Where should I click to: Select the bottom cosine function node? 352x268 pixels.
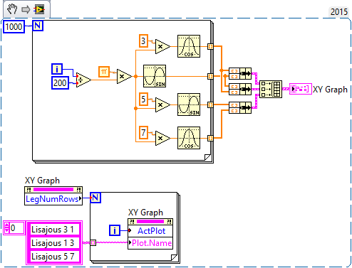coord(189,138)
